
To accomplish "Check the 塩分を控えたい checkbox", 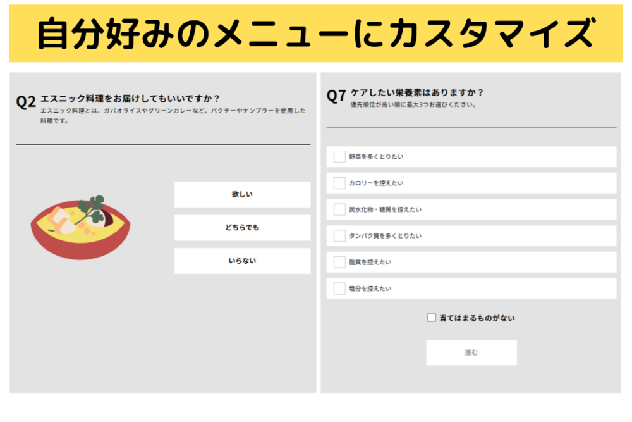I will pyautogui.click(x=338, y=289).
